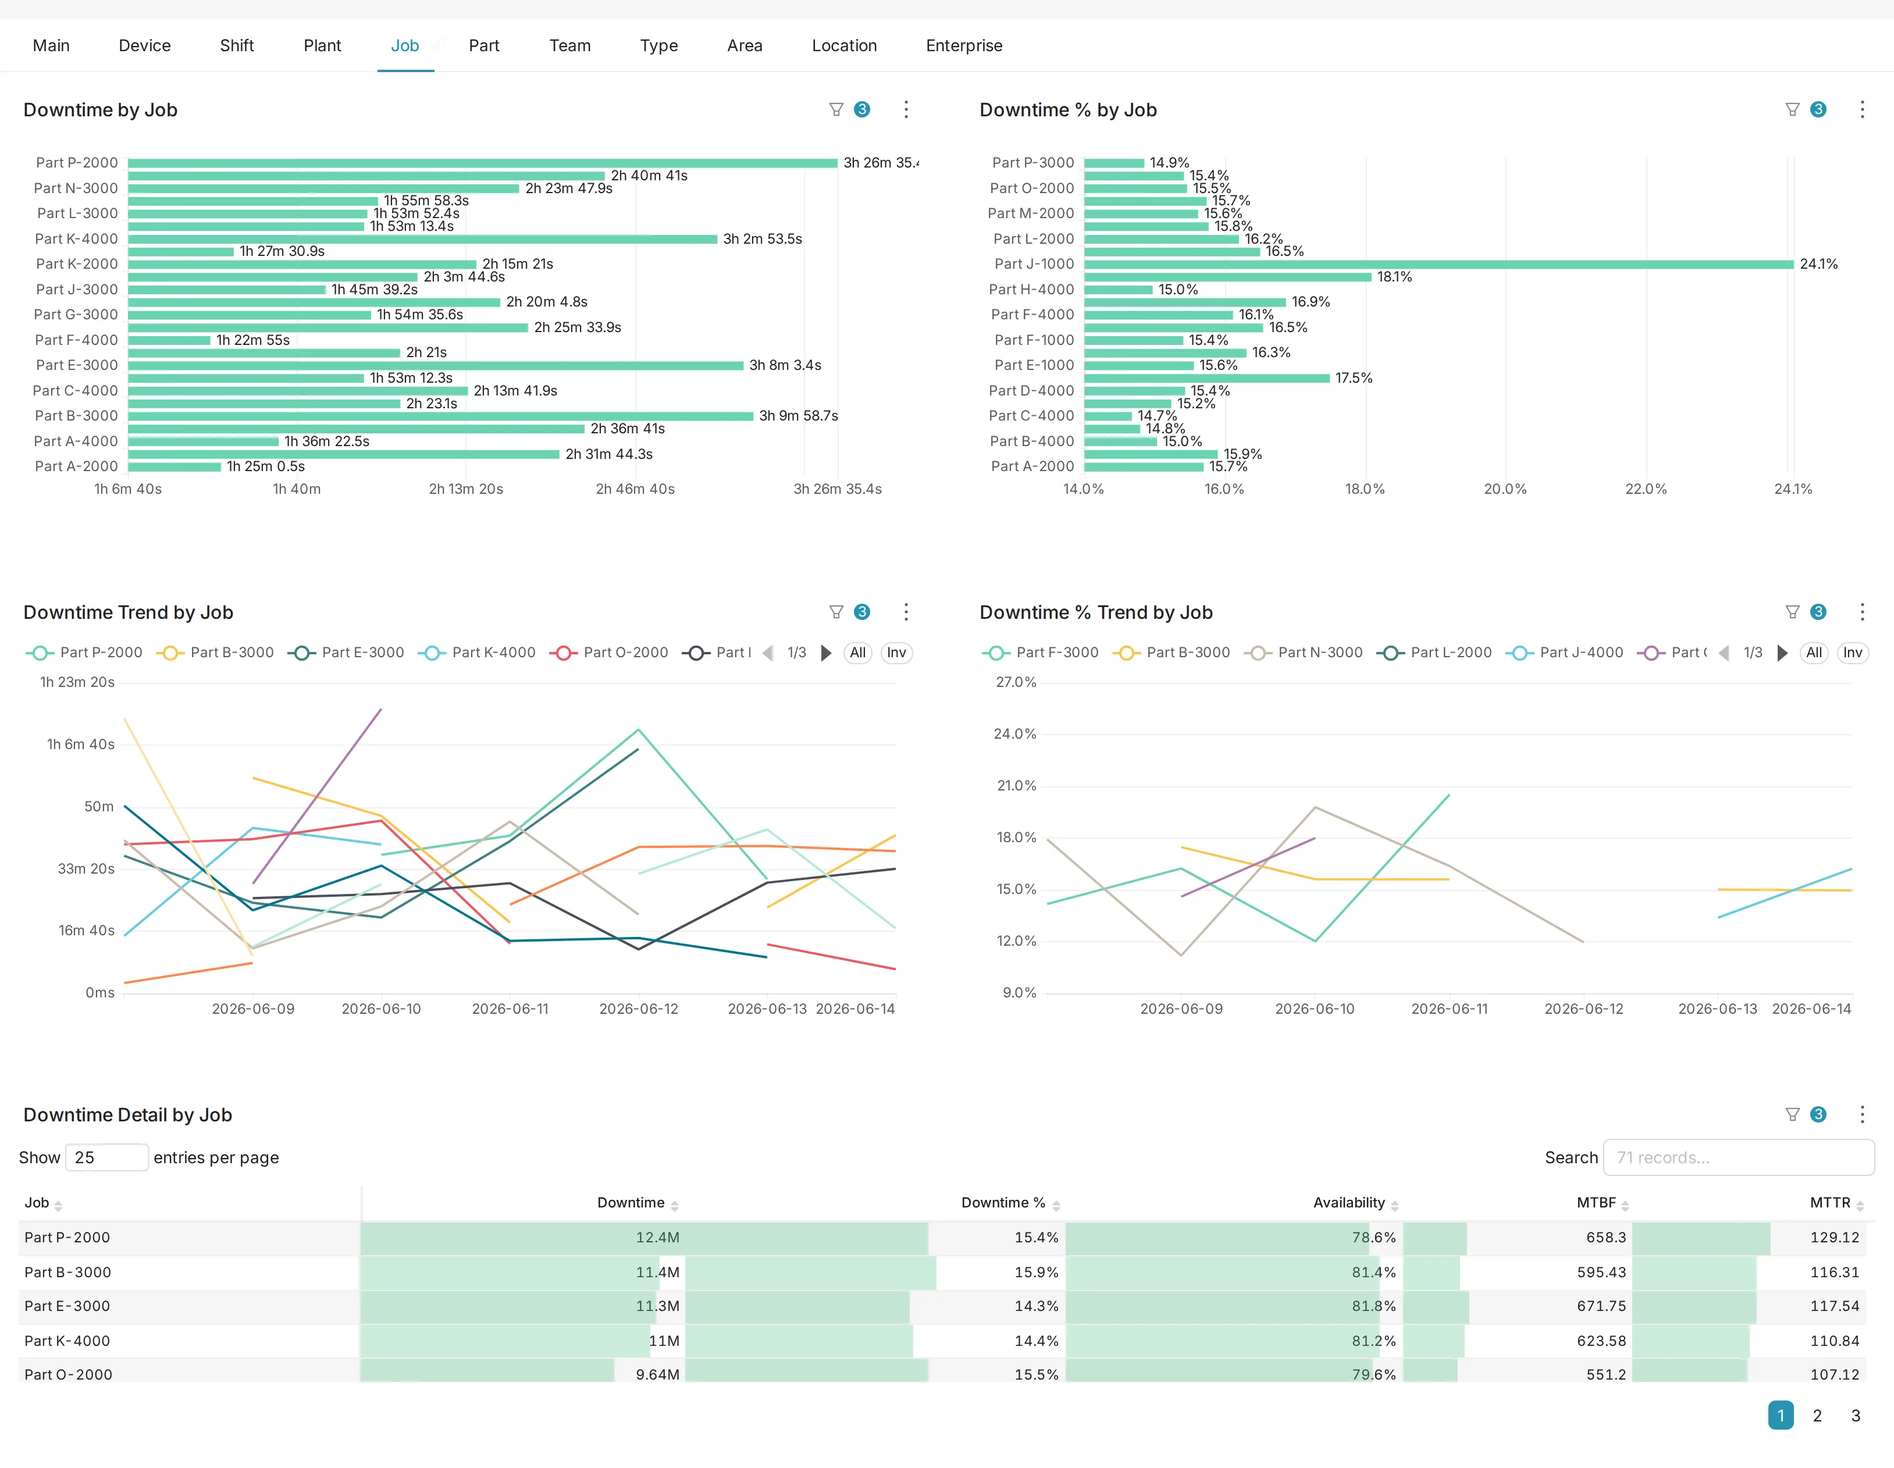Image resolution: width=1894 pixels, height=1468 pixels.
Task: Click the link icon beside the Job tab
Action: tap(440, 45)
